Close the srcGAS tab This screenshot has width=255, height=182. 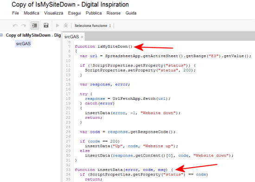coord(82,37)
